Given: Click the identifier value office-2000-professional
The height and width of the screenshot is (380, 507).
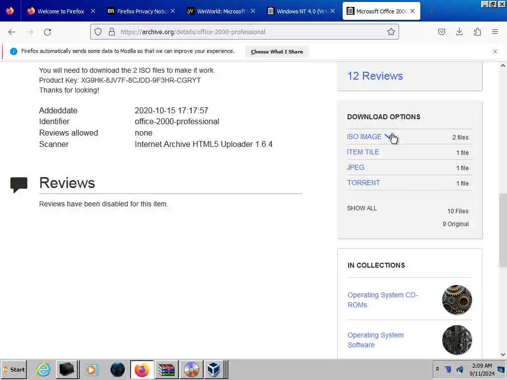Looking at the screenshot, I should coord(177,122).
